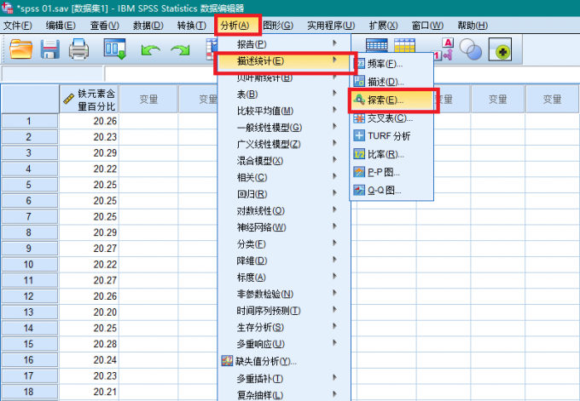Expand the 时间序列预测(T) submenu
This screenshot has height=401, width=580.
pyautogui.click(x=284, y=311)
